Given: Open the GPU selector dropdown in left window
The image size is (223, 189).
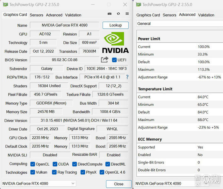Looking at the screenshot, I should (x=39, y=184).
